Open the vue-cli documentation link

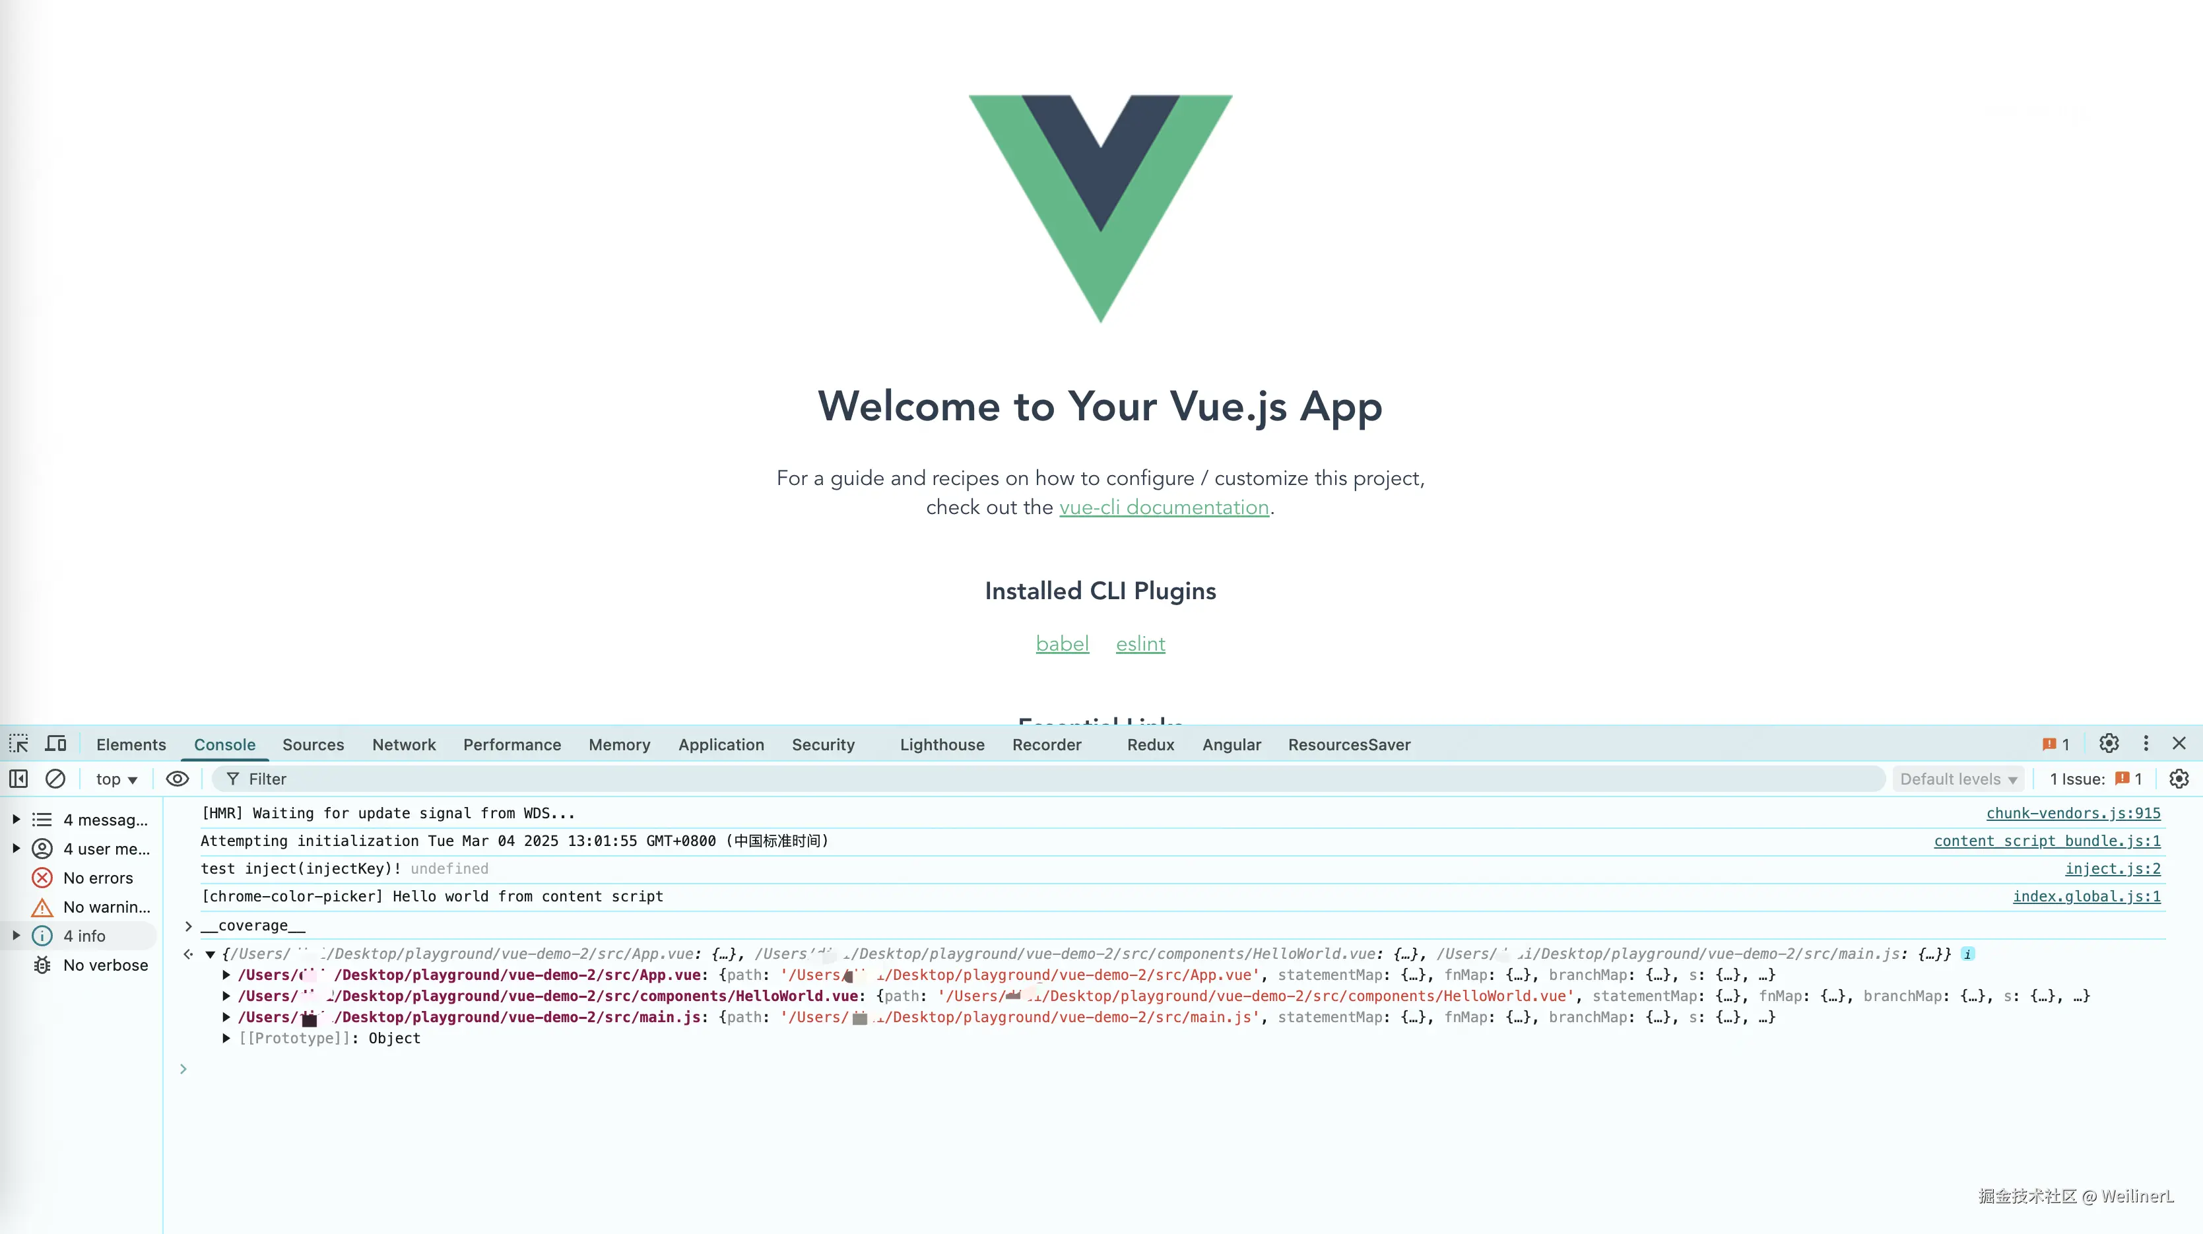[1163, 507]
